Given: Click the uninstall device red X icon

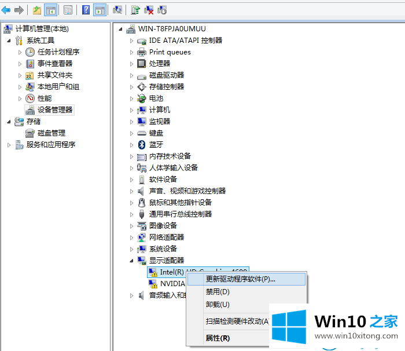Looking at the screenshot, I should coord(149,10).
